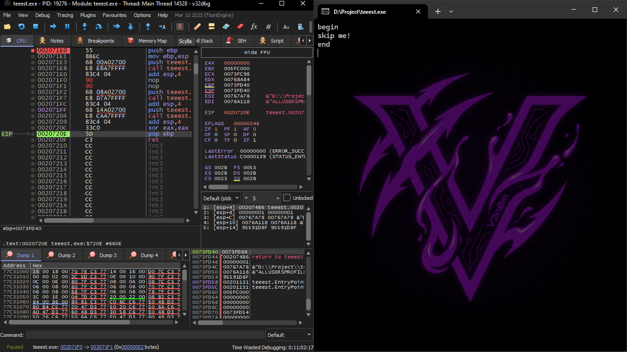Open the Plugins menu

coord(88,15)
